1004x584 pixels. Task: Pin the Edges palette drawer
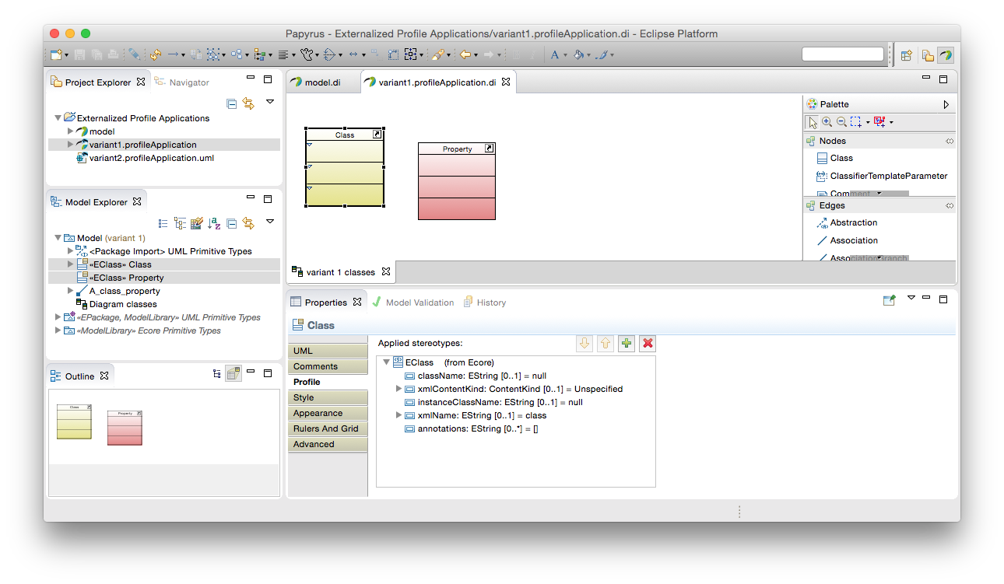(x=949, y=205)
